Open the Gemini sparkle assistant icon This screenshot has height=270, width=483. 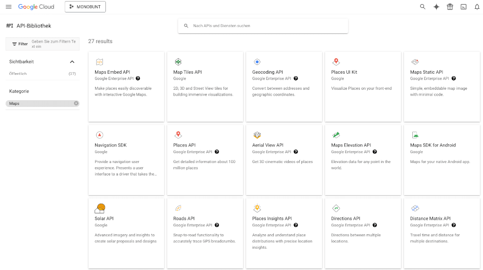[x=436, y=7]
